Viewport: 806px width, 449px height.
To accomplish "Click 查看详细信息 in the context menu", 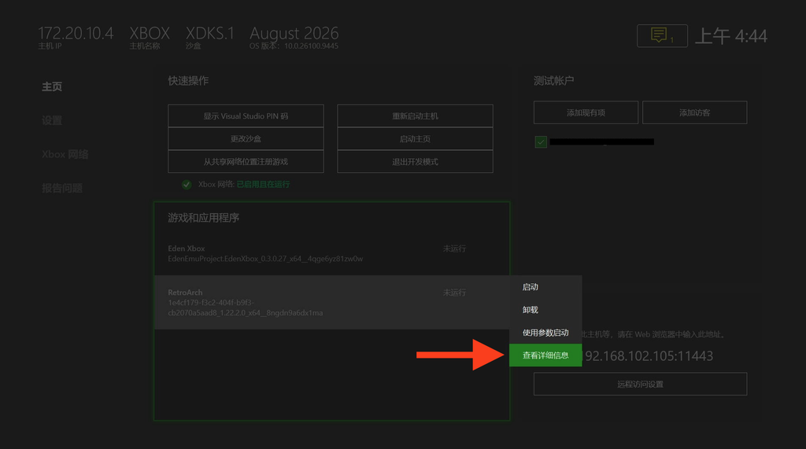I will pyautogui.click(x=545, y=355).
